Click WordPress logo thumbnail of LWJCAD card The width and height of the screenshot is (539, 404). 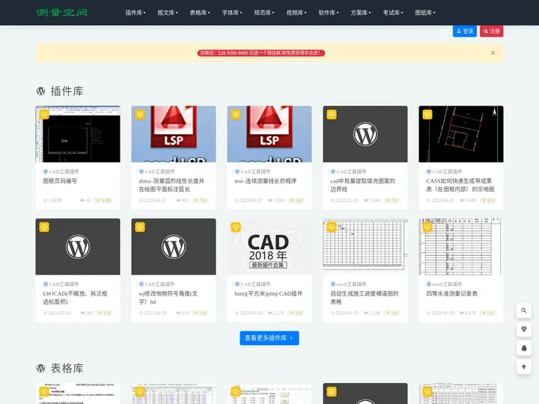(x=78, y=247)
